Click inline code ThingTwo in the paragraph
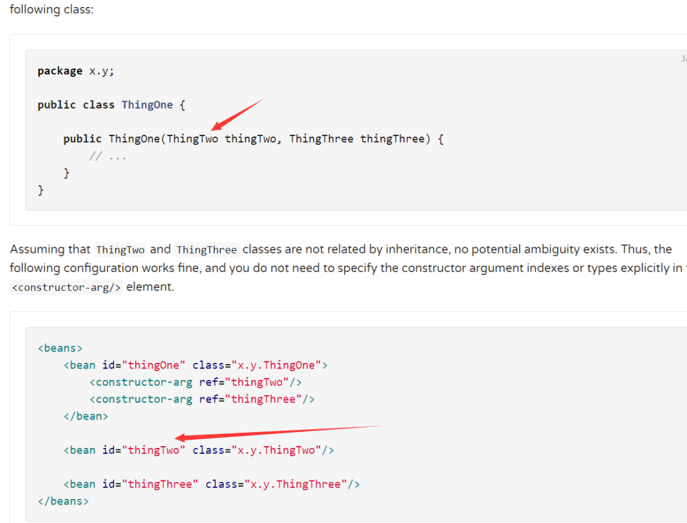This screenshot has height=523, width=687. pos(120,250)
